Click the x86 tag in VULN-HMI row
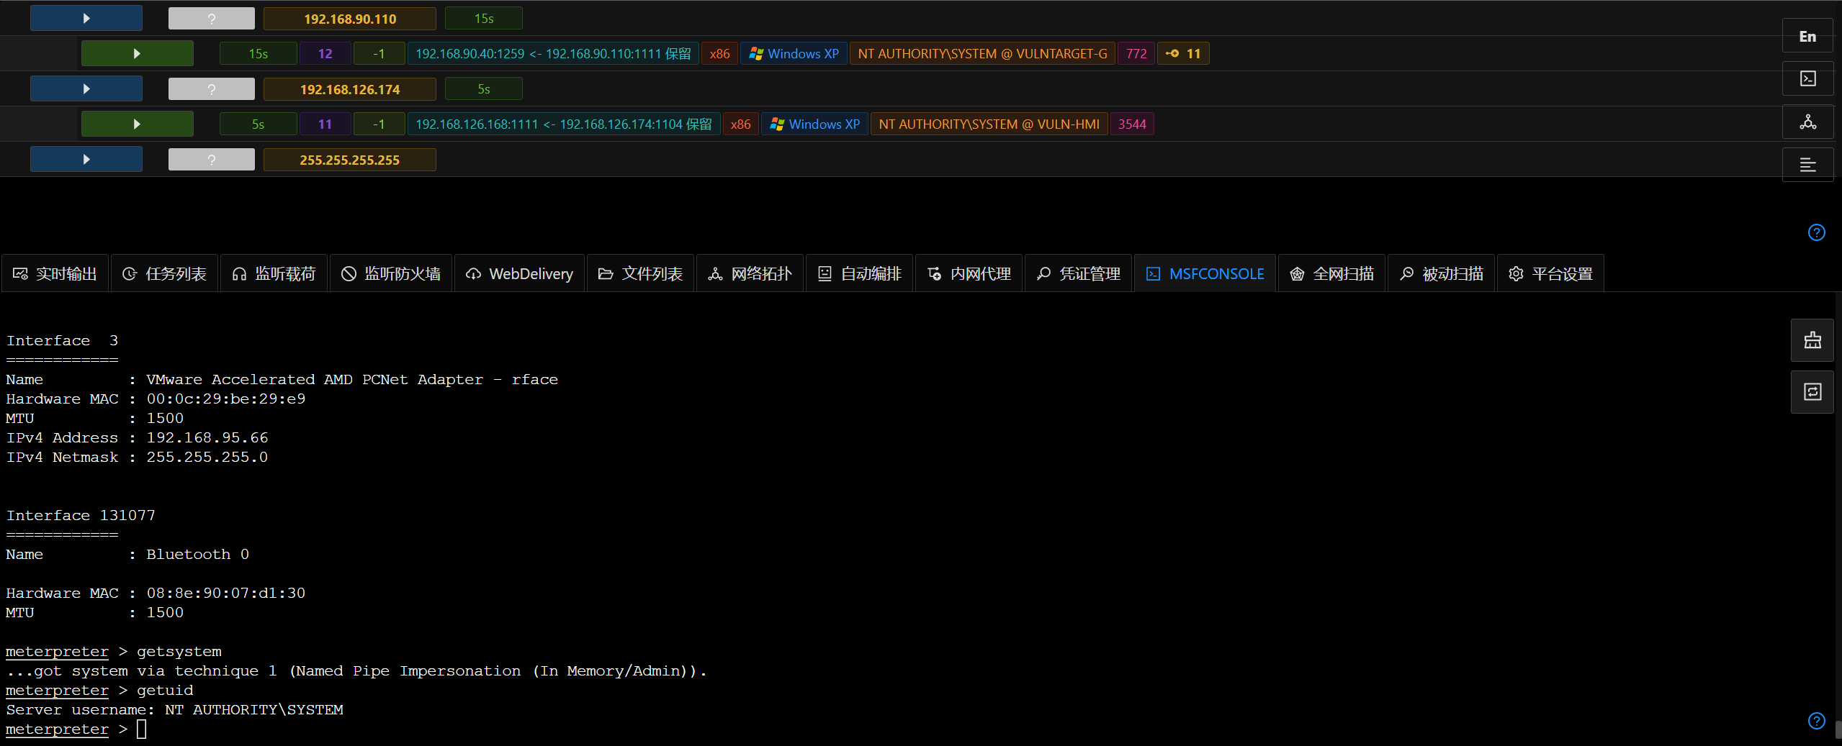 [x=740, y=124]
